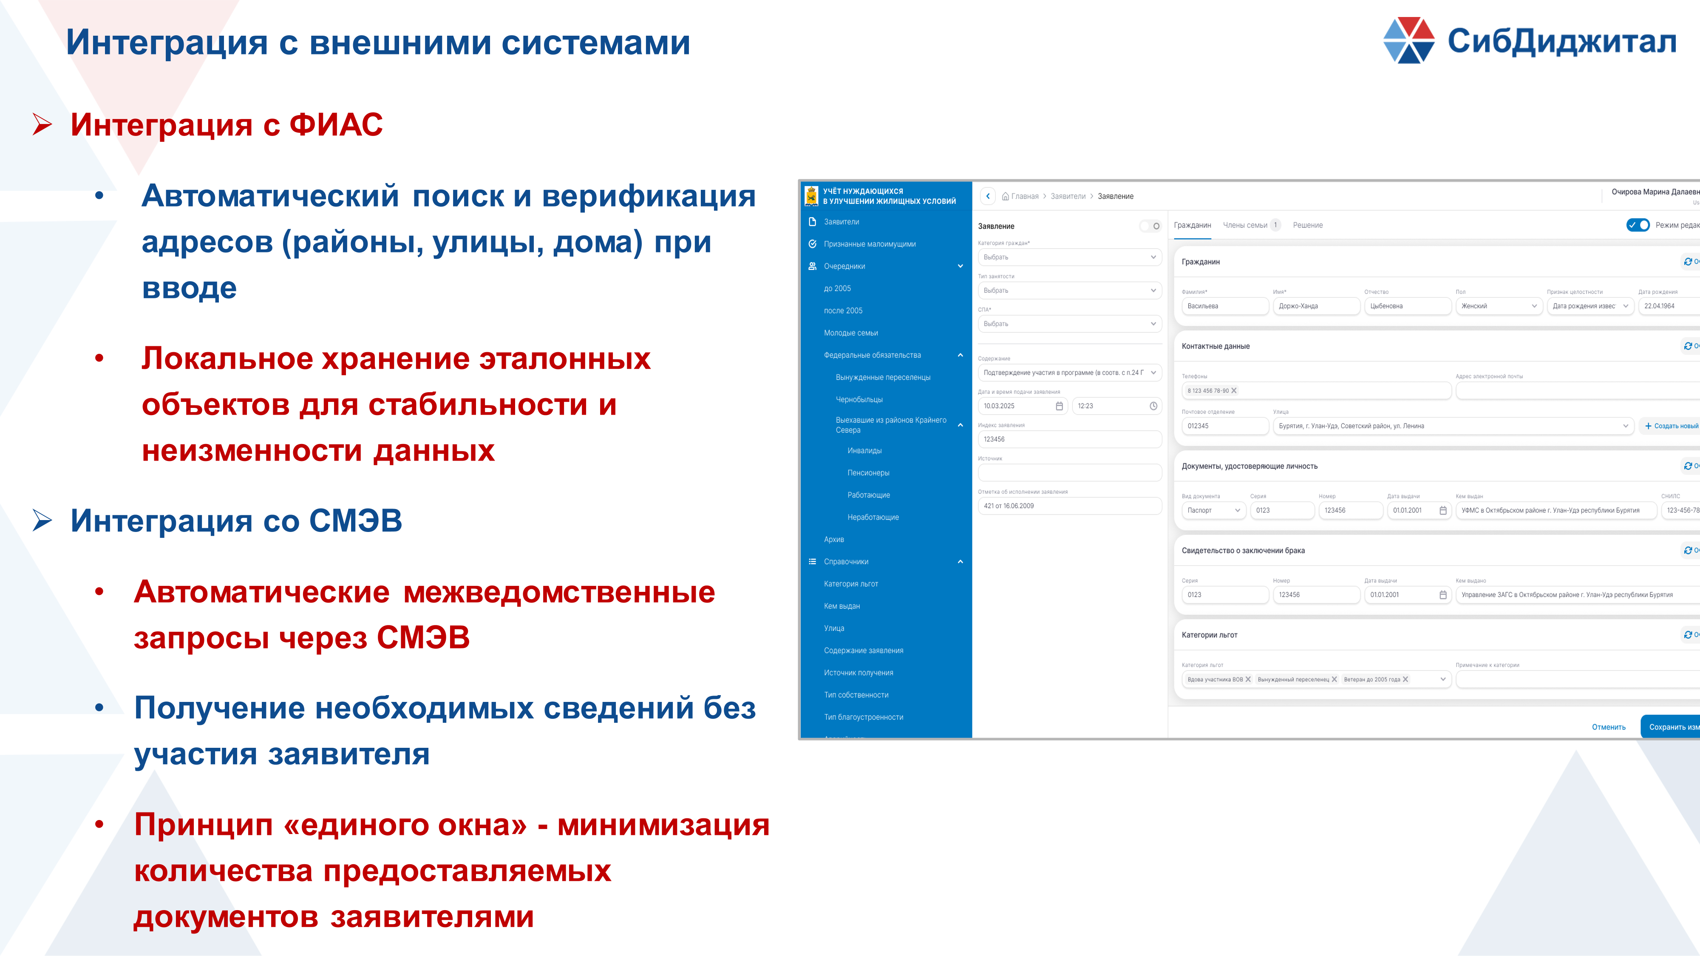Click the refresh icon in Контактные данные

coord(1687,346)
